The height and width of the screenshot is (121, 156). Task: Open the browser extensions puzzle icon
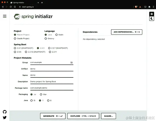click(x=149, y=7)
